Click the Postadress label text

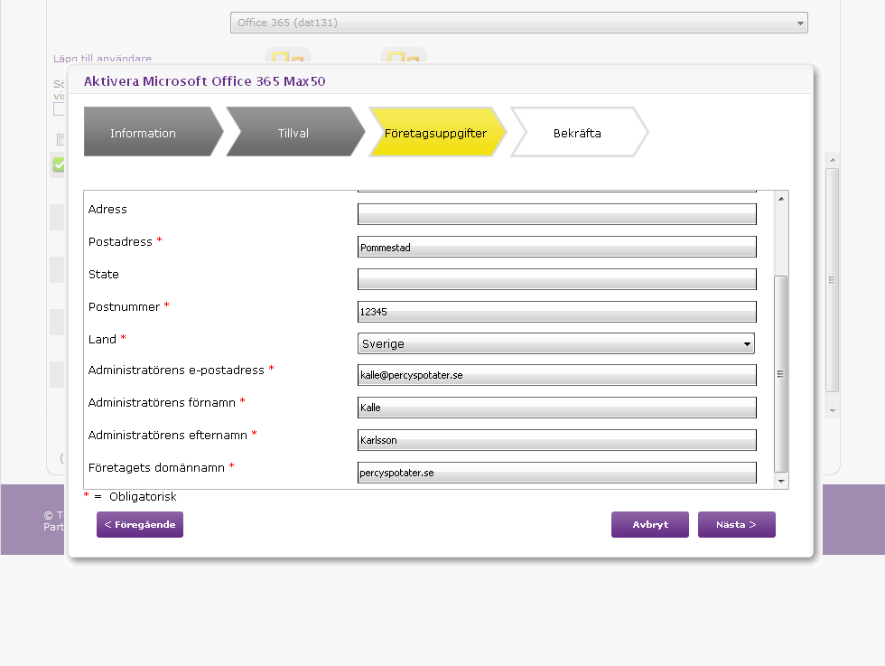pos(120,242)
